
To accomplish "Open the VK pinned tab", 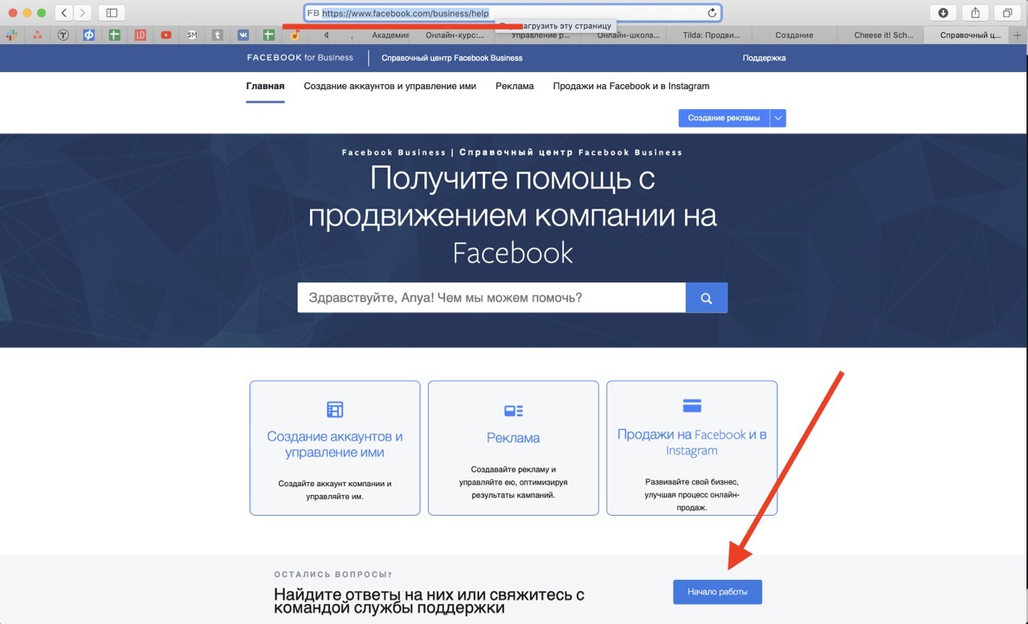I will (243, 34).
